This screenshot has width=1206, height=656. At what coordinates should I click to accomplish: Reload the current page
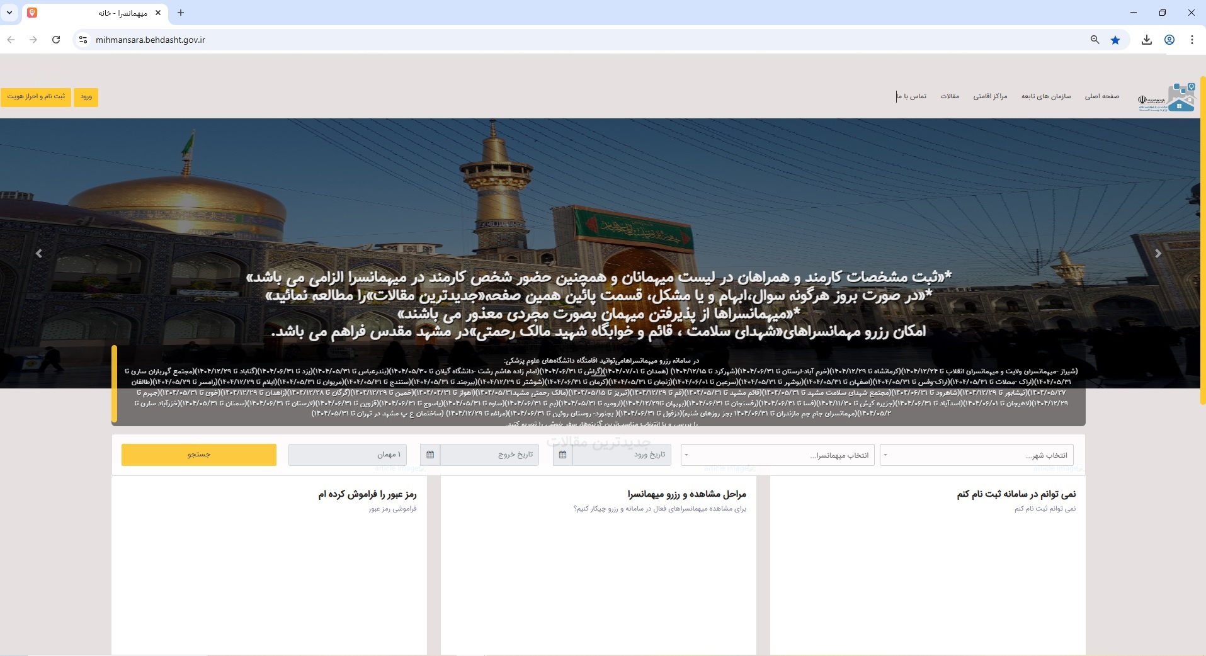point(56,40)
